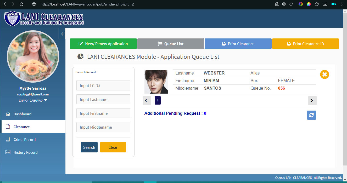This screenshot has height=183, width=347.
Task: Switch to Print Clearance ID tab
Action: pyautogui.click(x=305, y=44)
